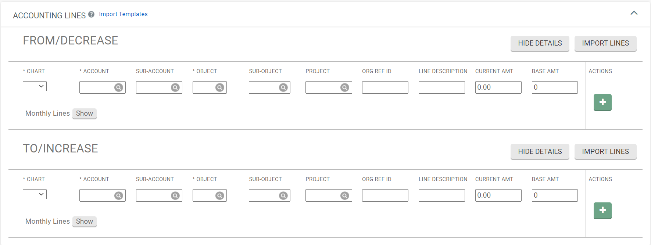Viewport: 651px width, 245px height.
Task: Hide details for To/Increase section
Action: click(540, 152)
